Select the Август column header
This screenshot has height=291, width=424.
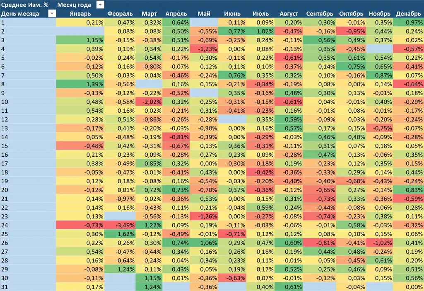[289, 14]
